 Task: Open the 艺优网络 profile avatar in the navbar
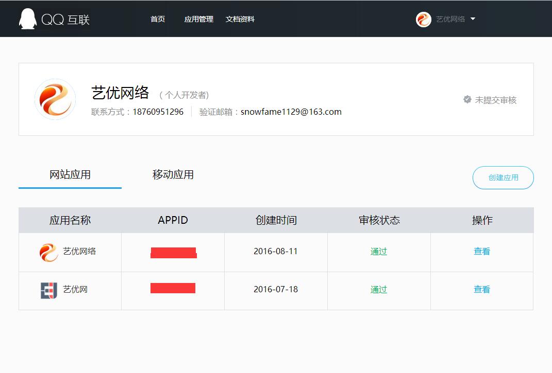tap(424, 19)
